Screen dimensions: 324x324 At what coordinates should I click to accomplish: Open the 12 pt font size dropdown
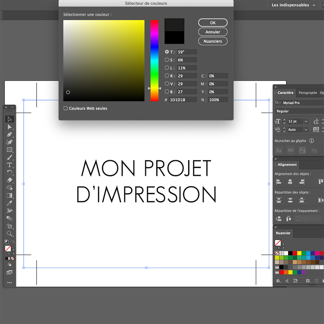point(306,122)
